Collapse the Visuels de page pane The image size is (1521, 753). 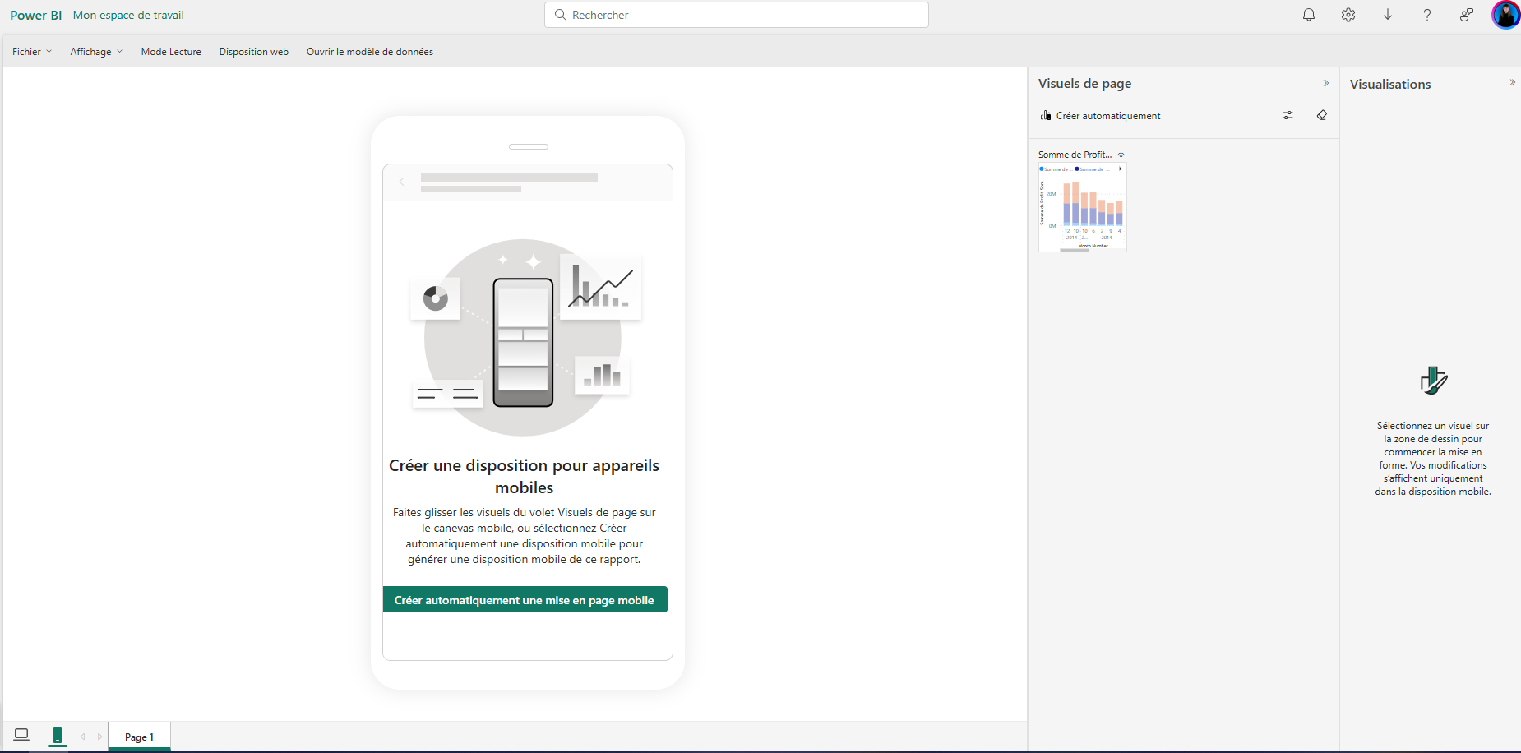1326,83
